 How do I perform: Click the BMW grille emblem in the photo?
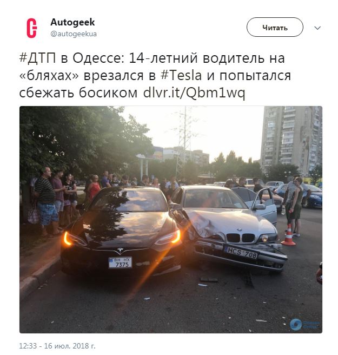coord(239,230)
